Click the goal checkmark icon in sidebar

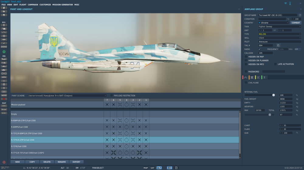click(x=4, y=43)
